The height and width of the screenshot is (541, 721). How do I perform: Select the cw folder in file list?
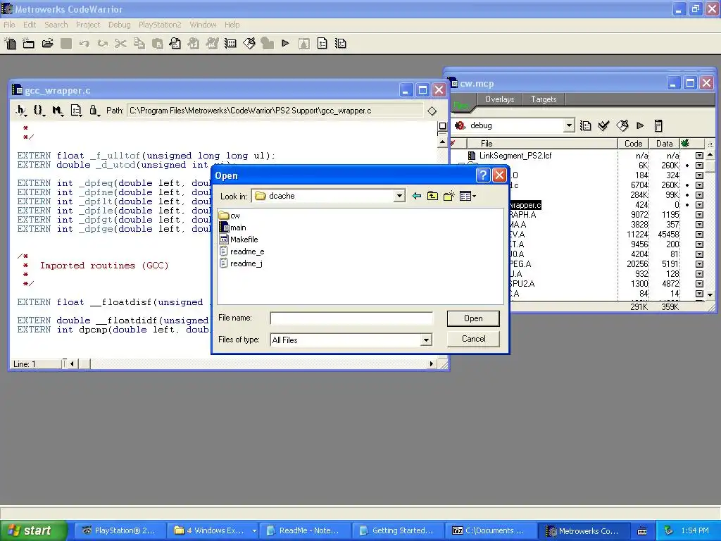[x=230, y=216]
